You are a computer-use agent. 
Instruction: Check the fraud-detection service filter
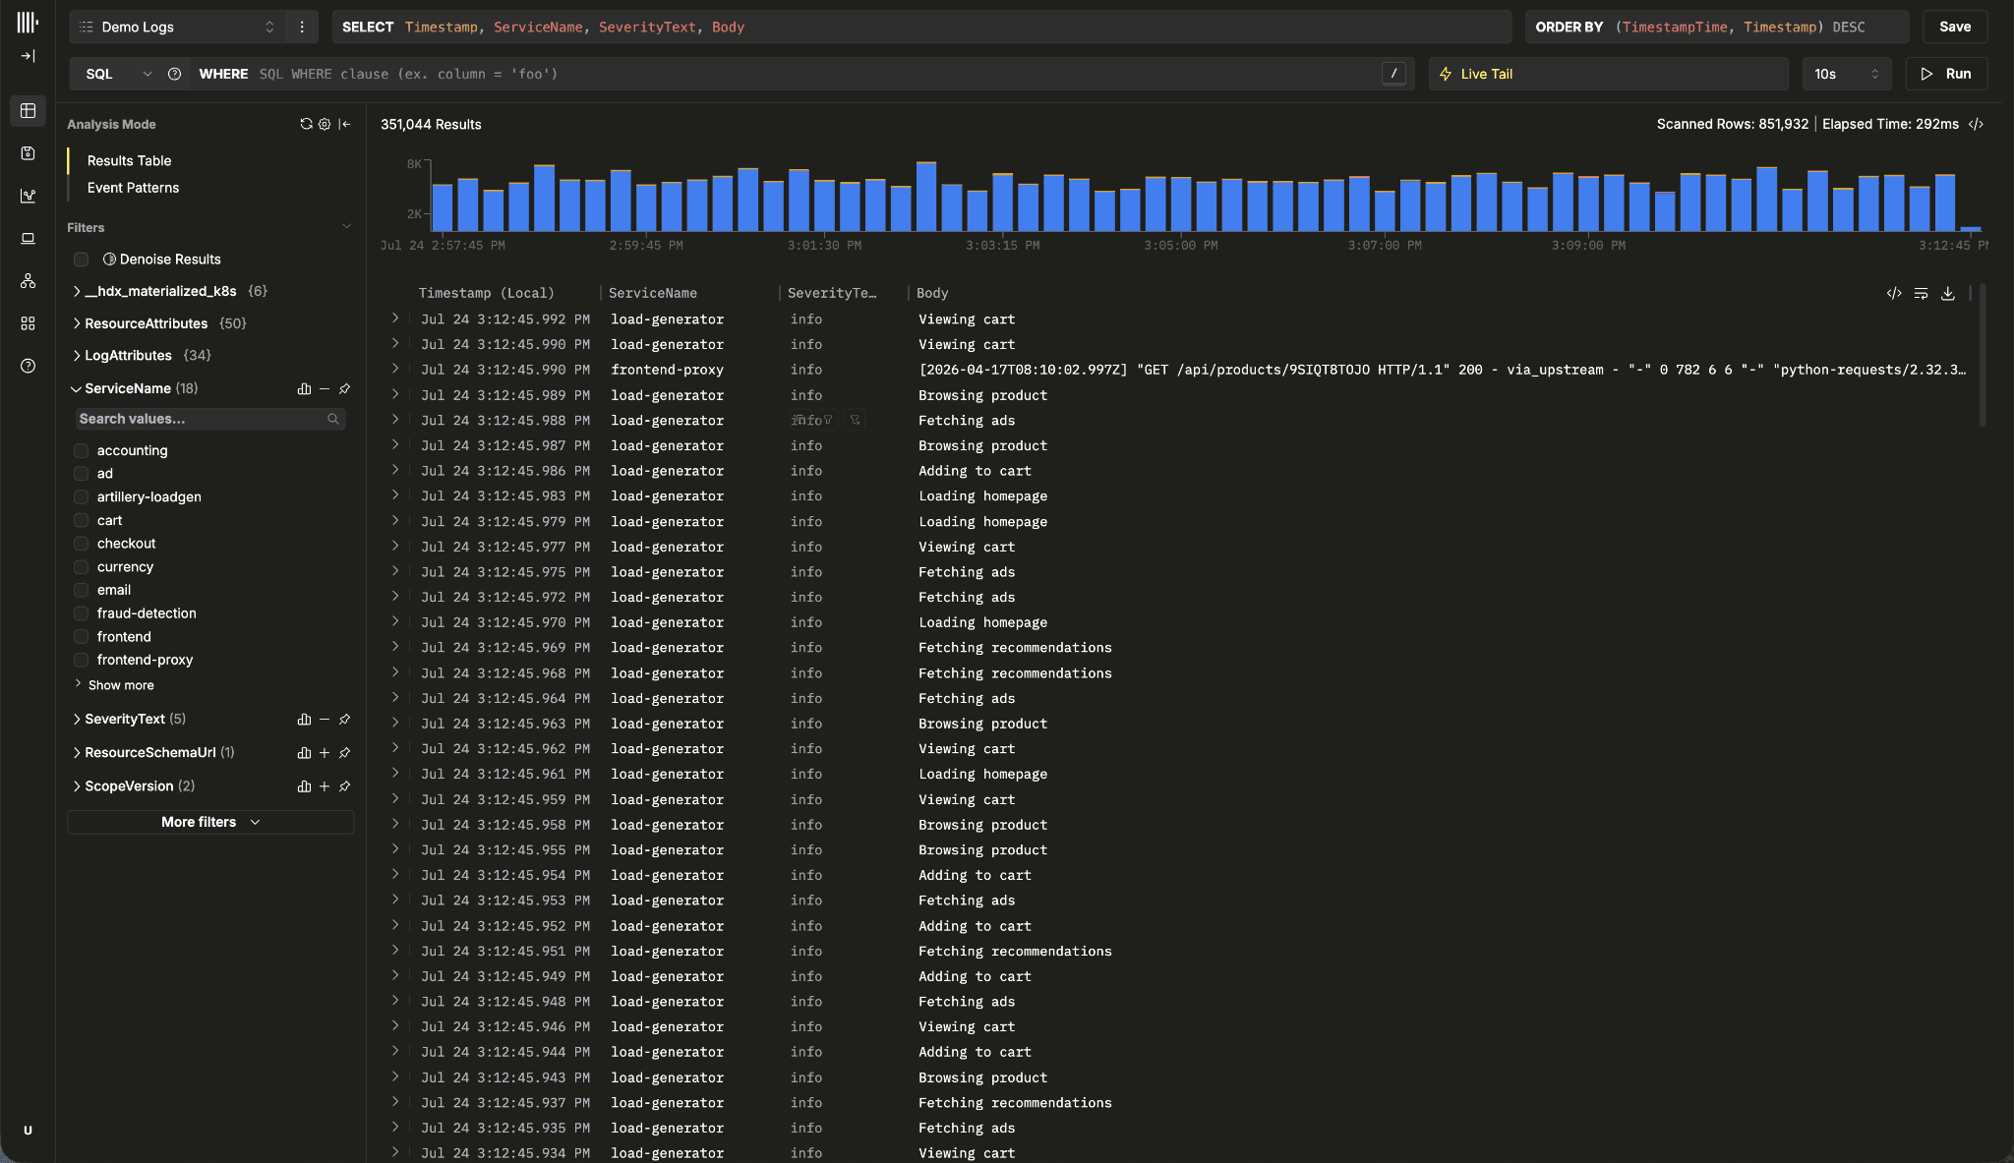coord(82,613)
